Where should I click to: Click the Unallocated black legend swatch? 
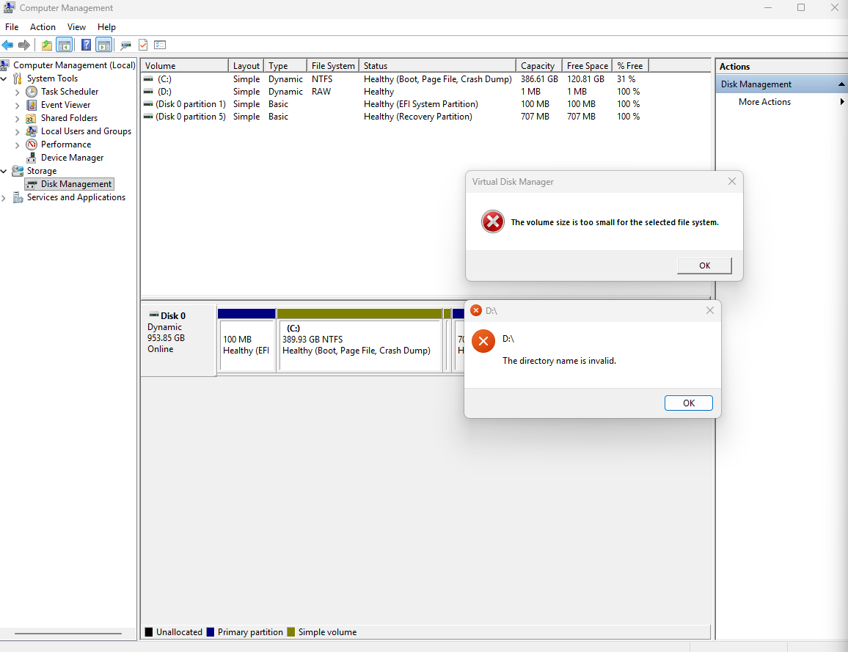coord(149,632)
